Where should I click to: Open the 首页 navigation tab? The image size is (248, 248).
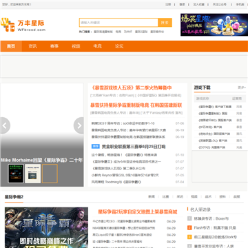11,46
